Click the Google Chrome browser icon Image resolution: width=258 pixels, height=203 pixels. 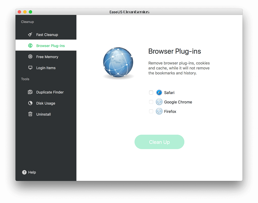pyautogui.click(x=159, y=102)
